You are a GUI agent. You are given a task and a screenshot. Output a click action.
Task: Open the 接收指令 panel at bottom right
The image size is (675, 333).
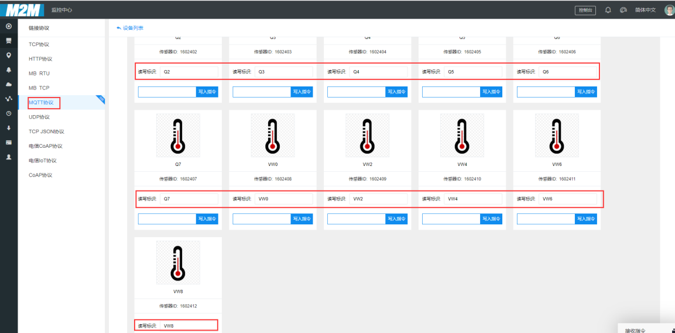(x=646, y=329)
